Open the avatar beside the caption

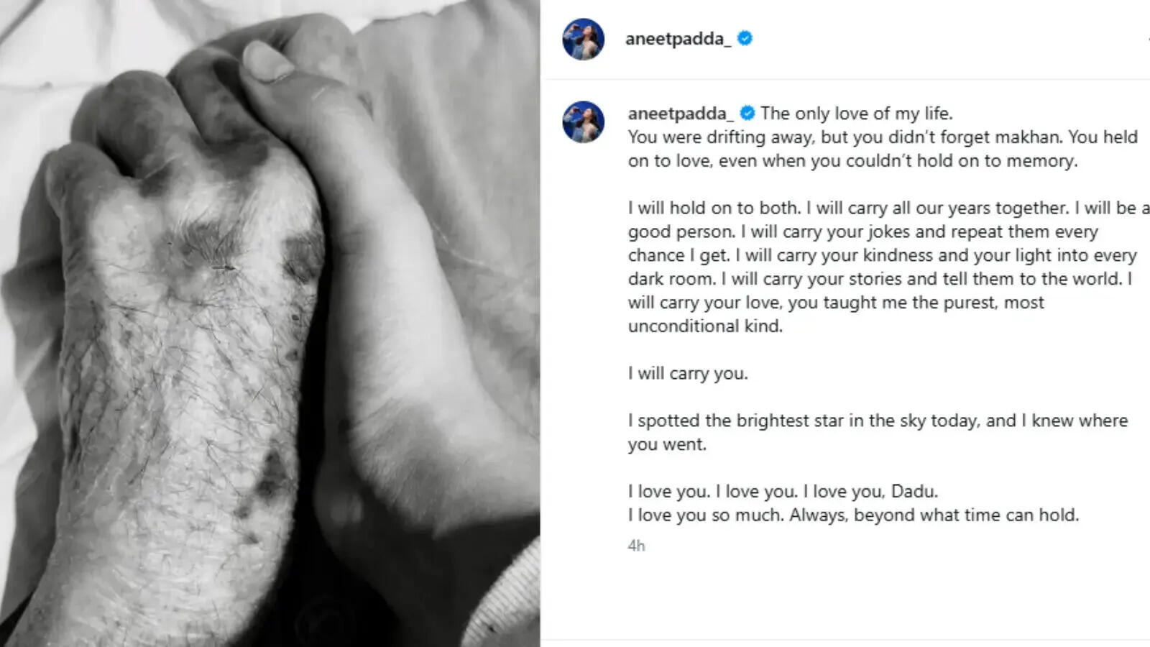click(583, 121)
